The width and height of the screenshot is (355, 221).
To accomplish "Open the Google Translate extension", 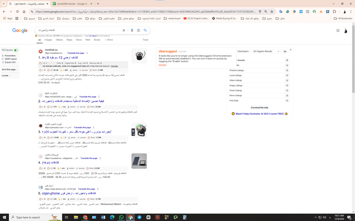I will pyautogui.click(x=281, y=11).
